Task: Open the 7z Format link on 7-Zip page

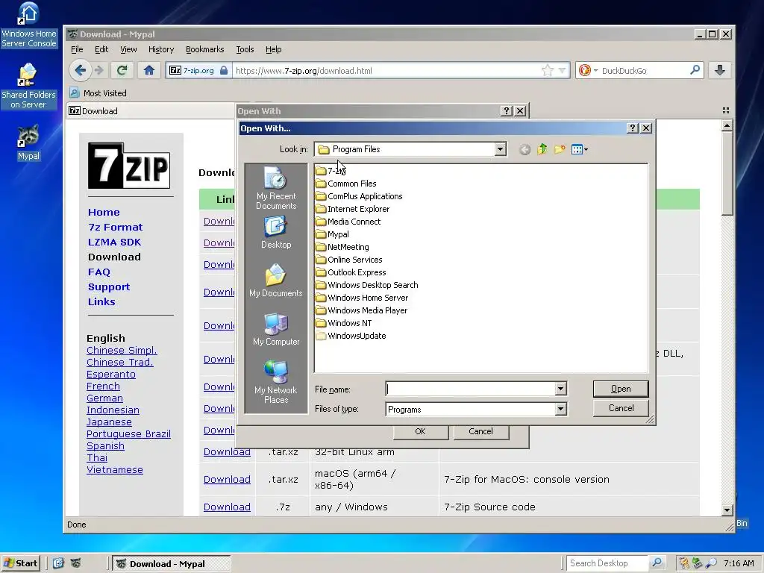Action: [116, 227]
